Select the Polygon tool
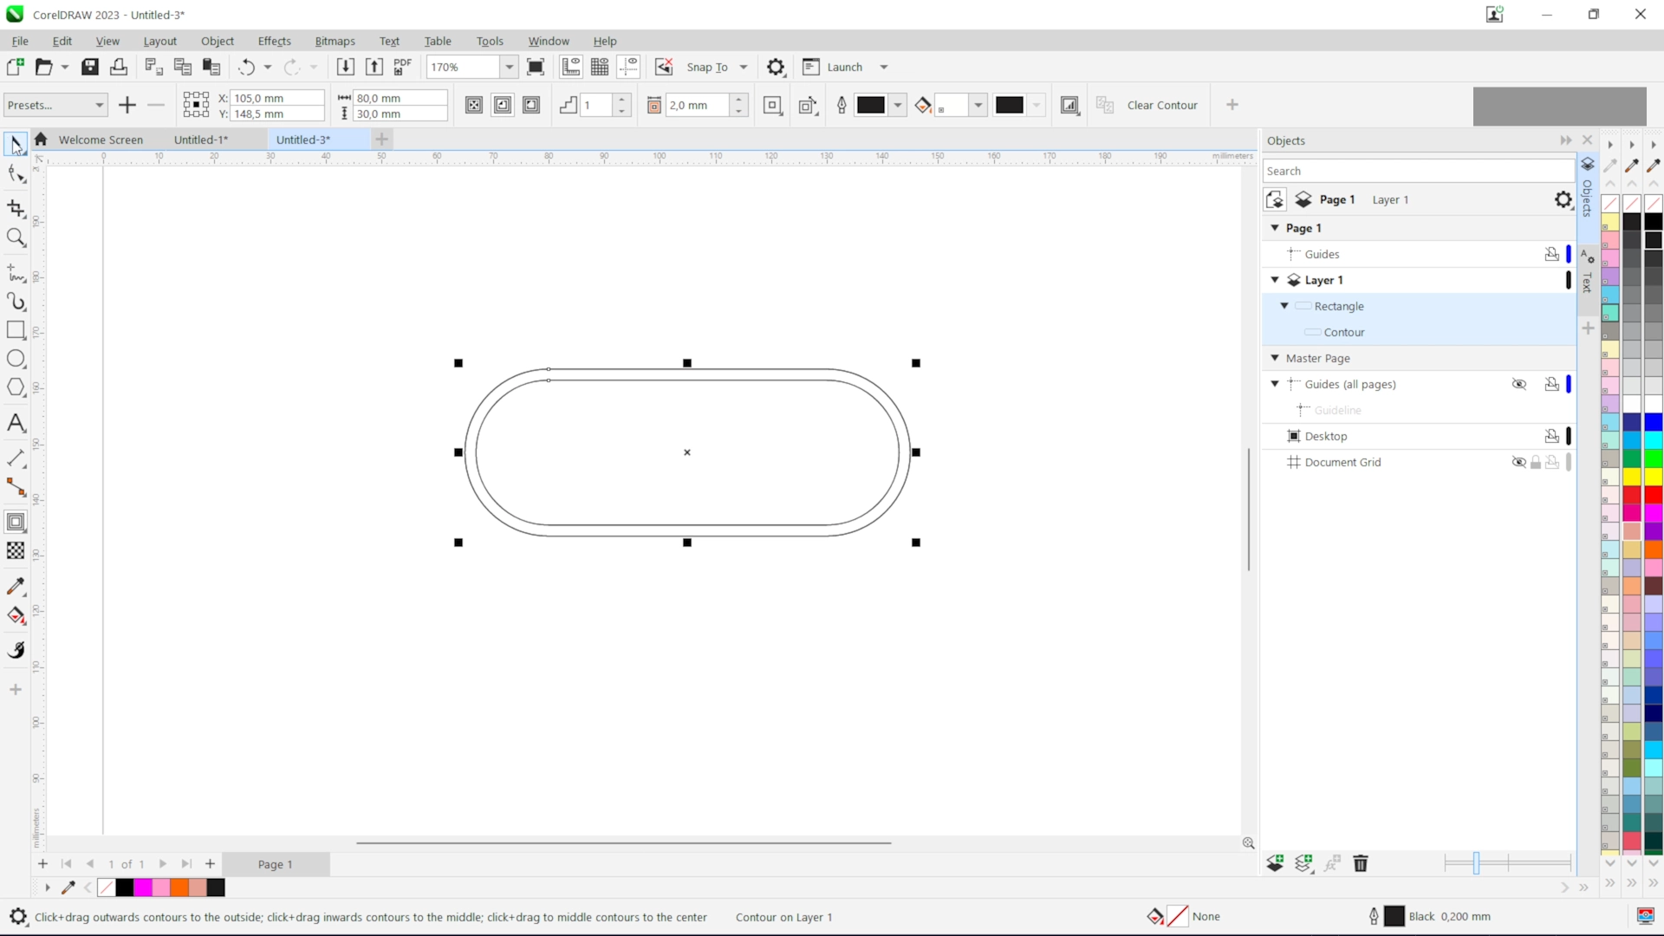This screenshot has width=1664, height=936. [16, 387]
